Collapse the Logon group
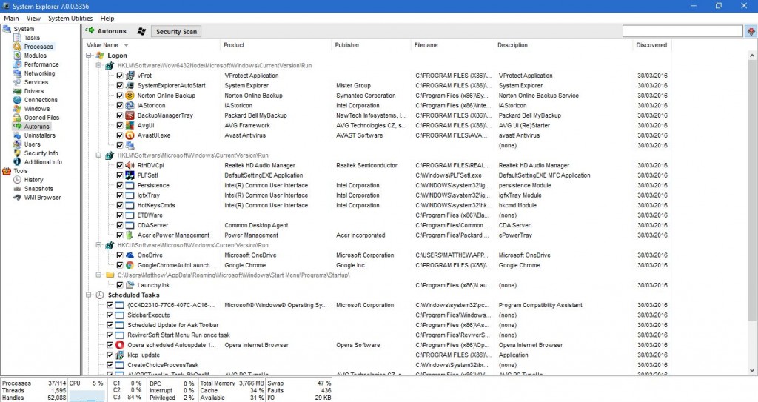This screenshot has height=402, width=758. pos(89,56)
